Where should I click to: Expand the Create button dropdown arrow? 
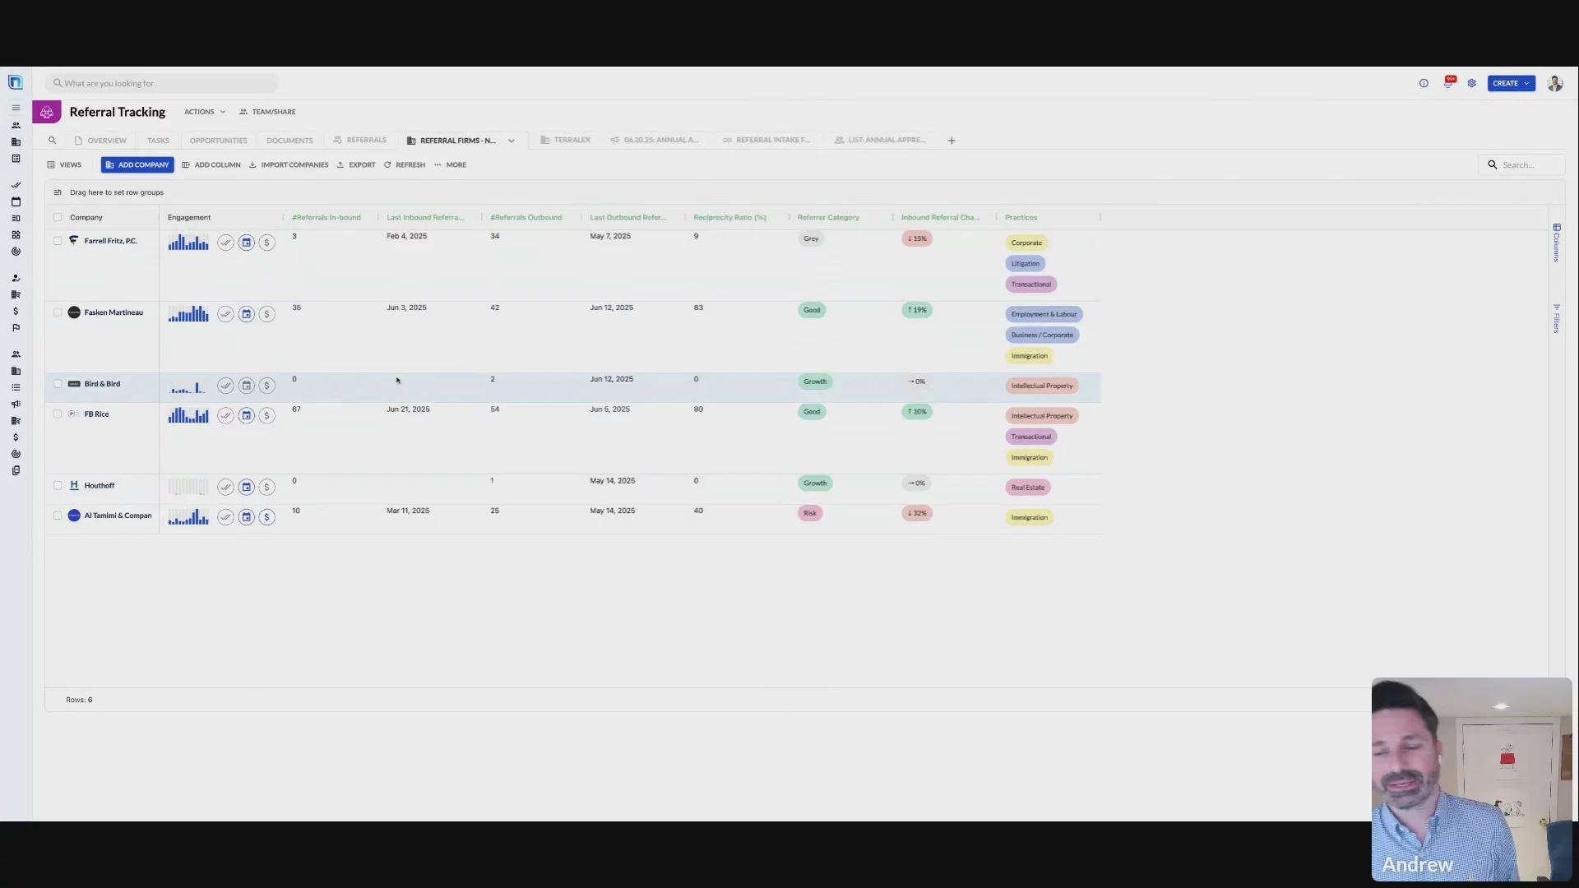tap(1526, 83)
